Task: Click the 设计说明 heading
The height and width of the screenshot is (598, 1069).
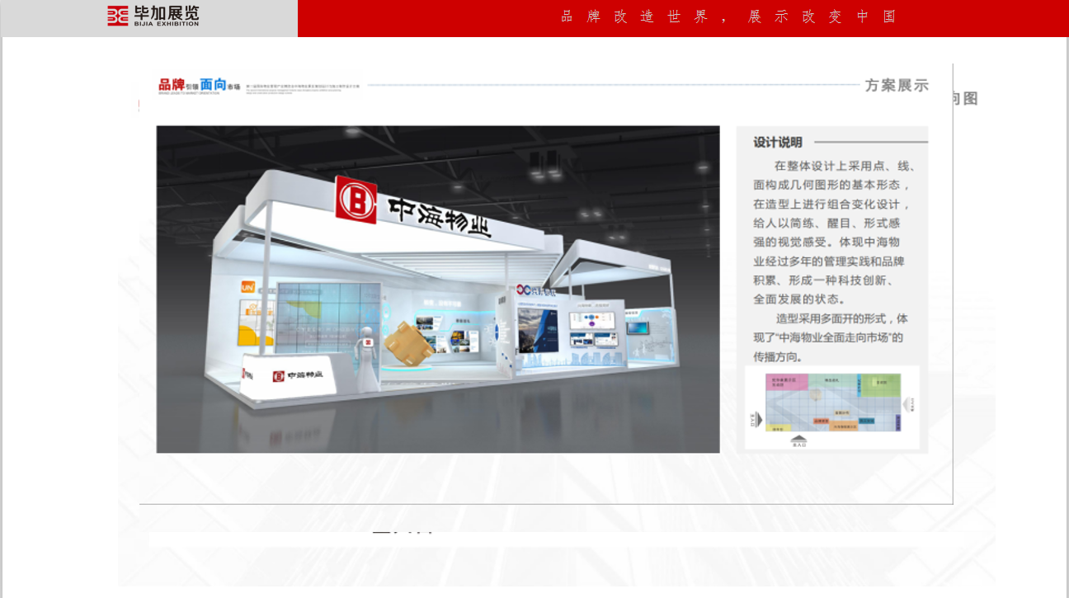Action: [x=777, y=142]
